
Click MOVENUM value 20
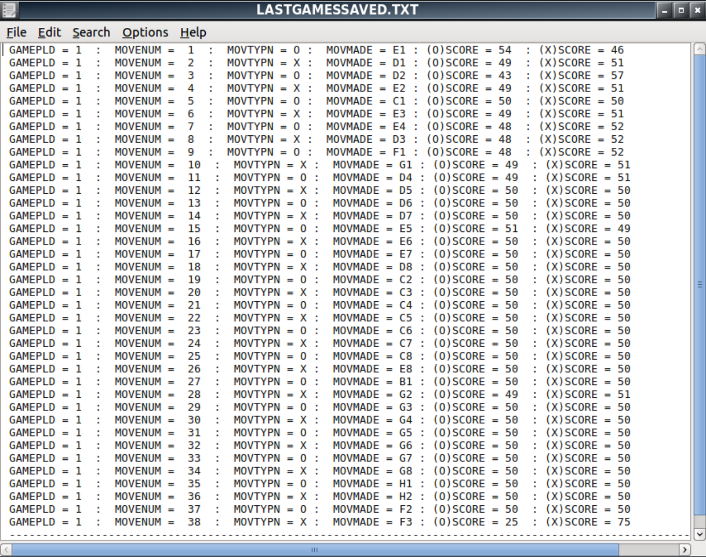194,292
